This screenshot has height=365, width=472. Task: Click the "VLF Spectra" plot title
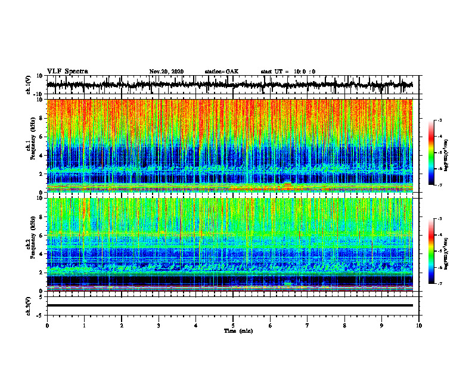(67, 72)
